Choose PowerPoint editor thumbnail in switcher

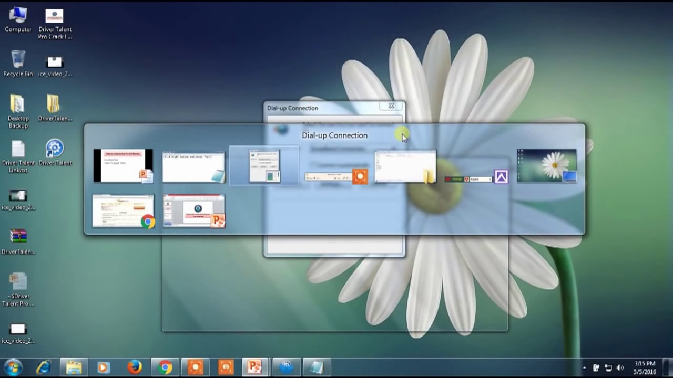[x=193, y=211]
